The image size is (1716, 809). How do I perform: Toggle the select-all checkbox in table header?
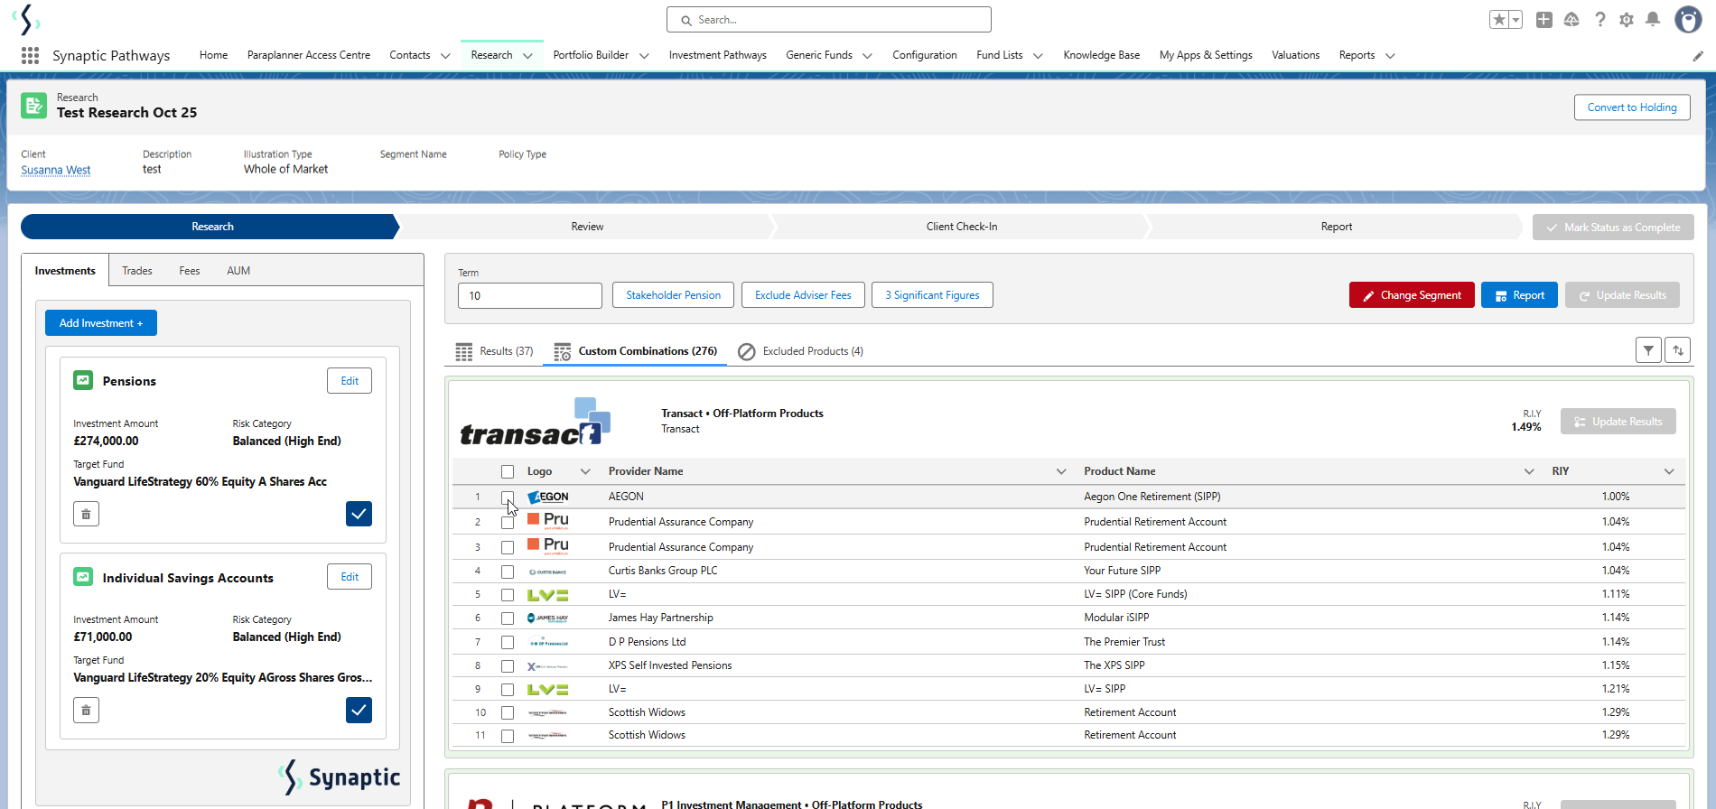[x=508, y=471]
